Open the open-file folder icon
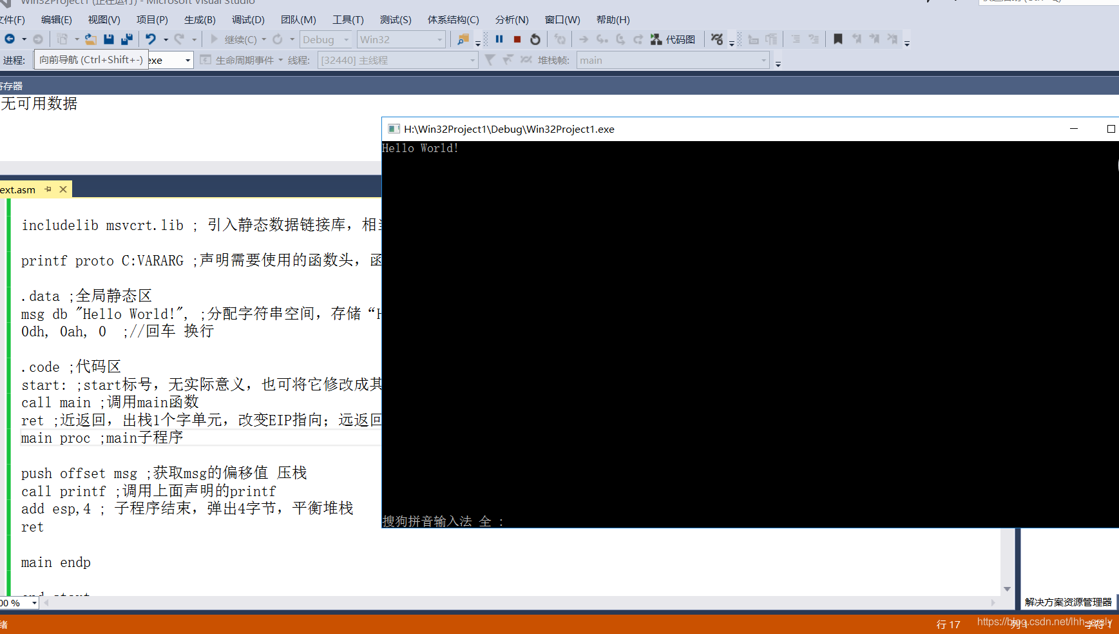The width and height of the screenshot is (1119, 634). pos(91,39)
